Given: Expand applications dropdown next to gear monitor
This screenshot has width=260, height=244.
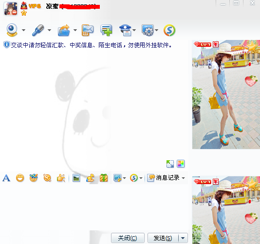Looking at the screenshot, I should [156, 30].
